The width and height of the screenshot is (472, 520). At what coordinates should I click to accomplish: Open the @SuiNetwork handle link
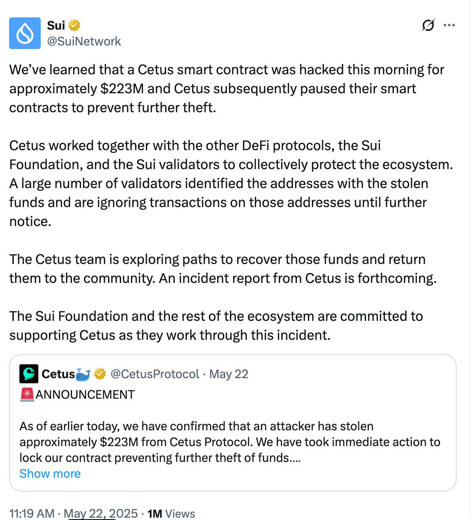[x=84, y=41]
